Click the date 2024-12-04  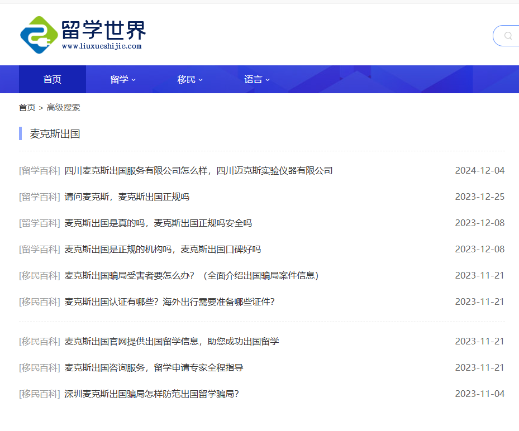pyautogui.click(x=479, y=171)
